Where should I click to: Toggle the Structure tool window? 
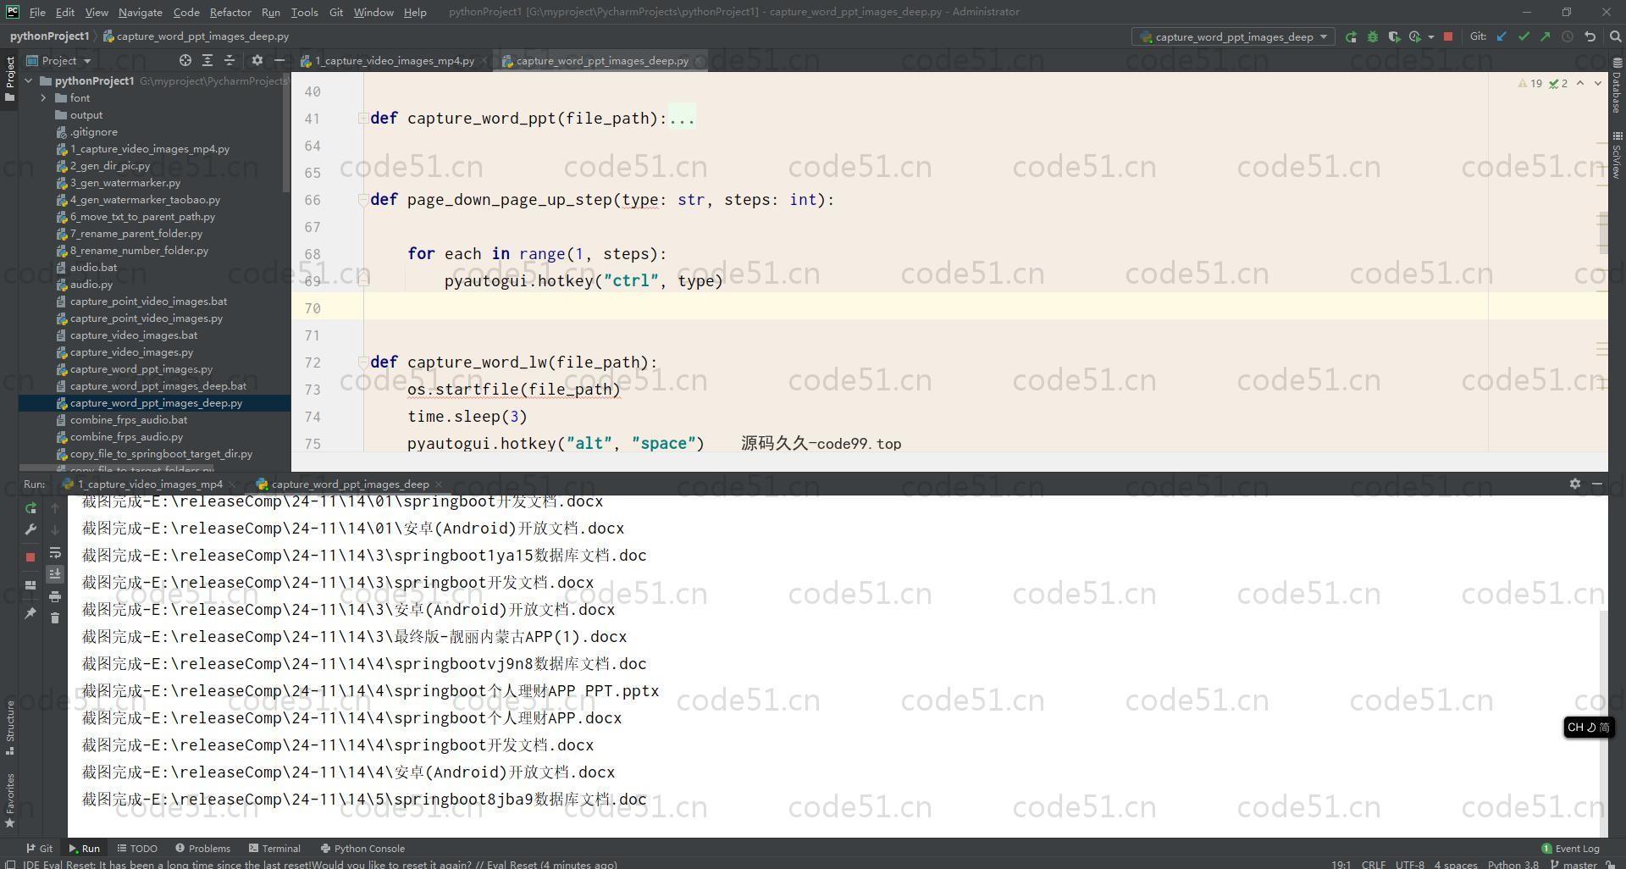[x=10, y=728]
